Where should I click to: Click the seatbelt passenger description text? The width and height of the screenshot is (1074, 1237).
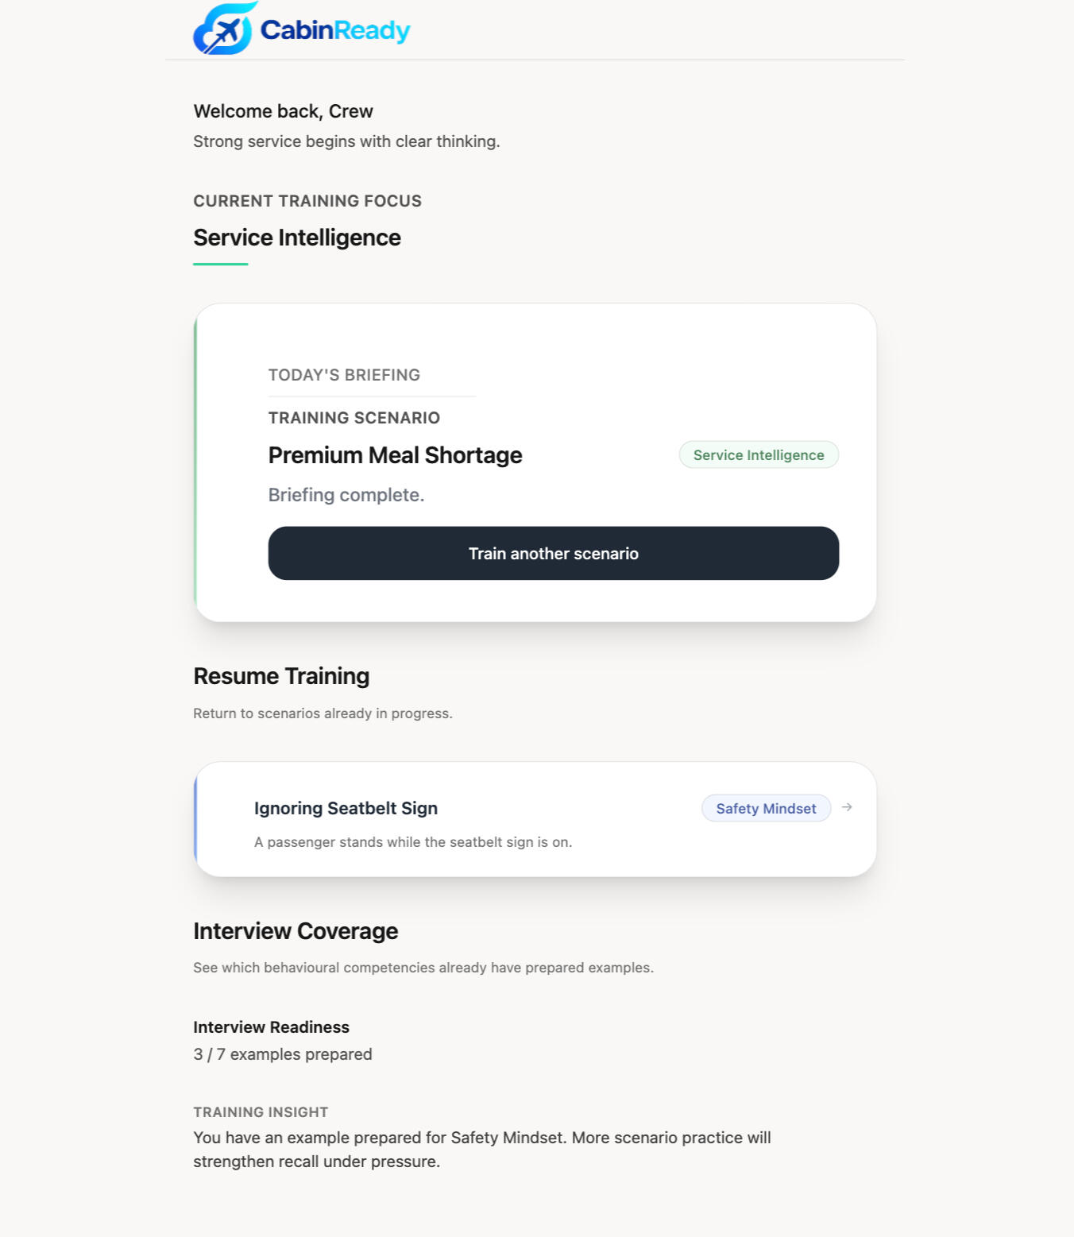click(412, 842)
